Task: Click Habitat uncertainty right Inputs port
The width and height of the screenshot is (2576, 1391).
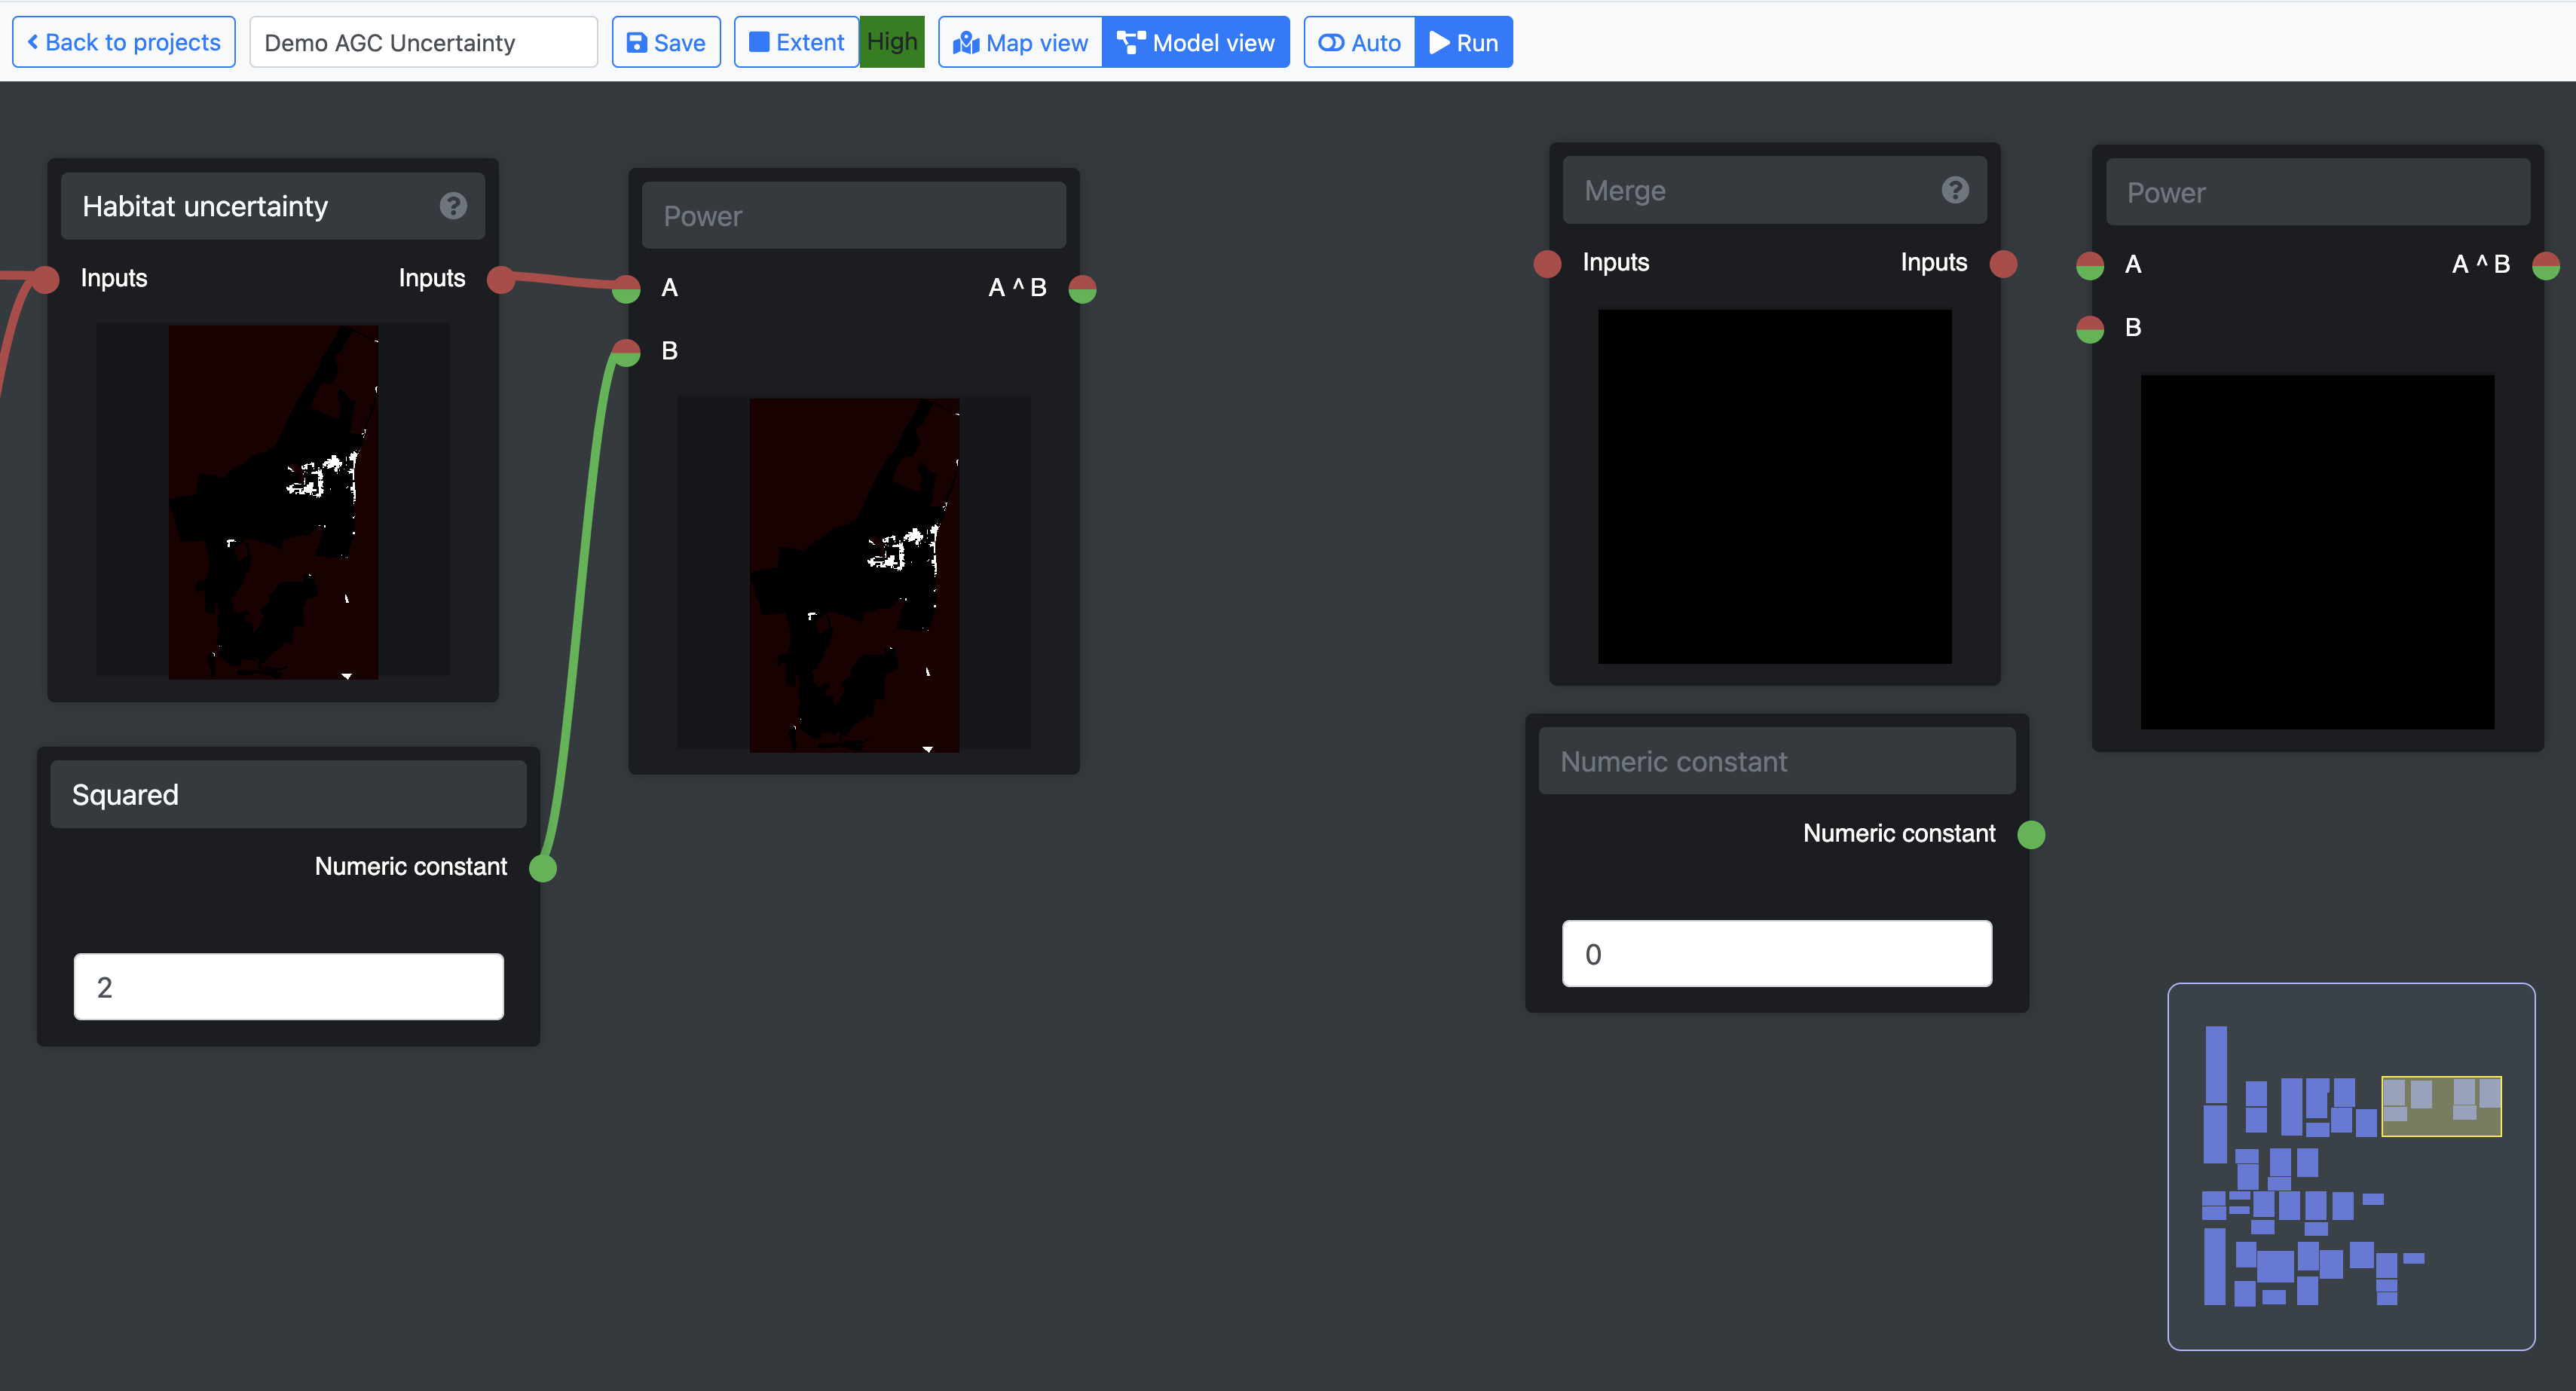Action: pyautogui.click(x=501, y=279)
